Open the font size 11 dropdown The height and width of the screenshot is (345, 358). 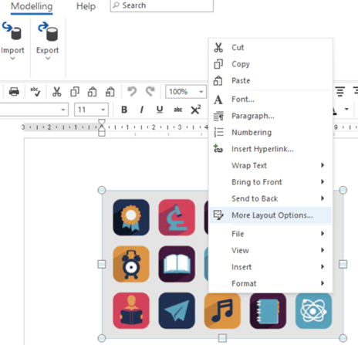(91, 110)
